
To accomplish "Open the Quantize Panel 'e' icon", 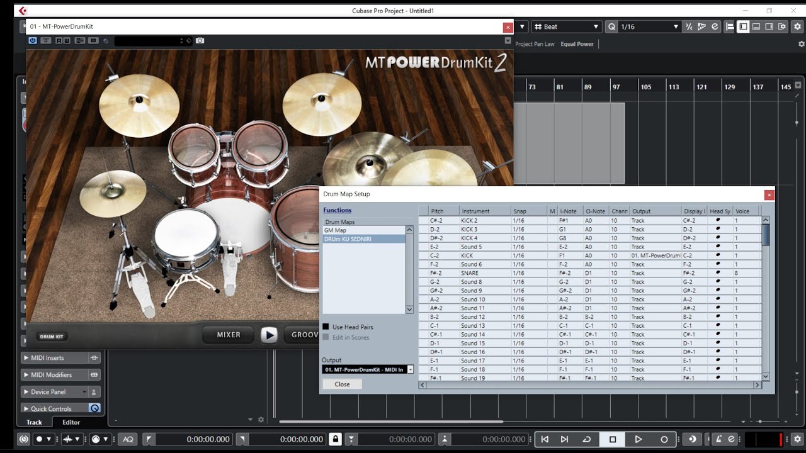I will pyautogui.click(x=715, y=26).
